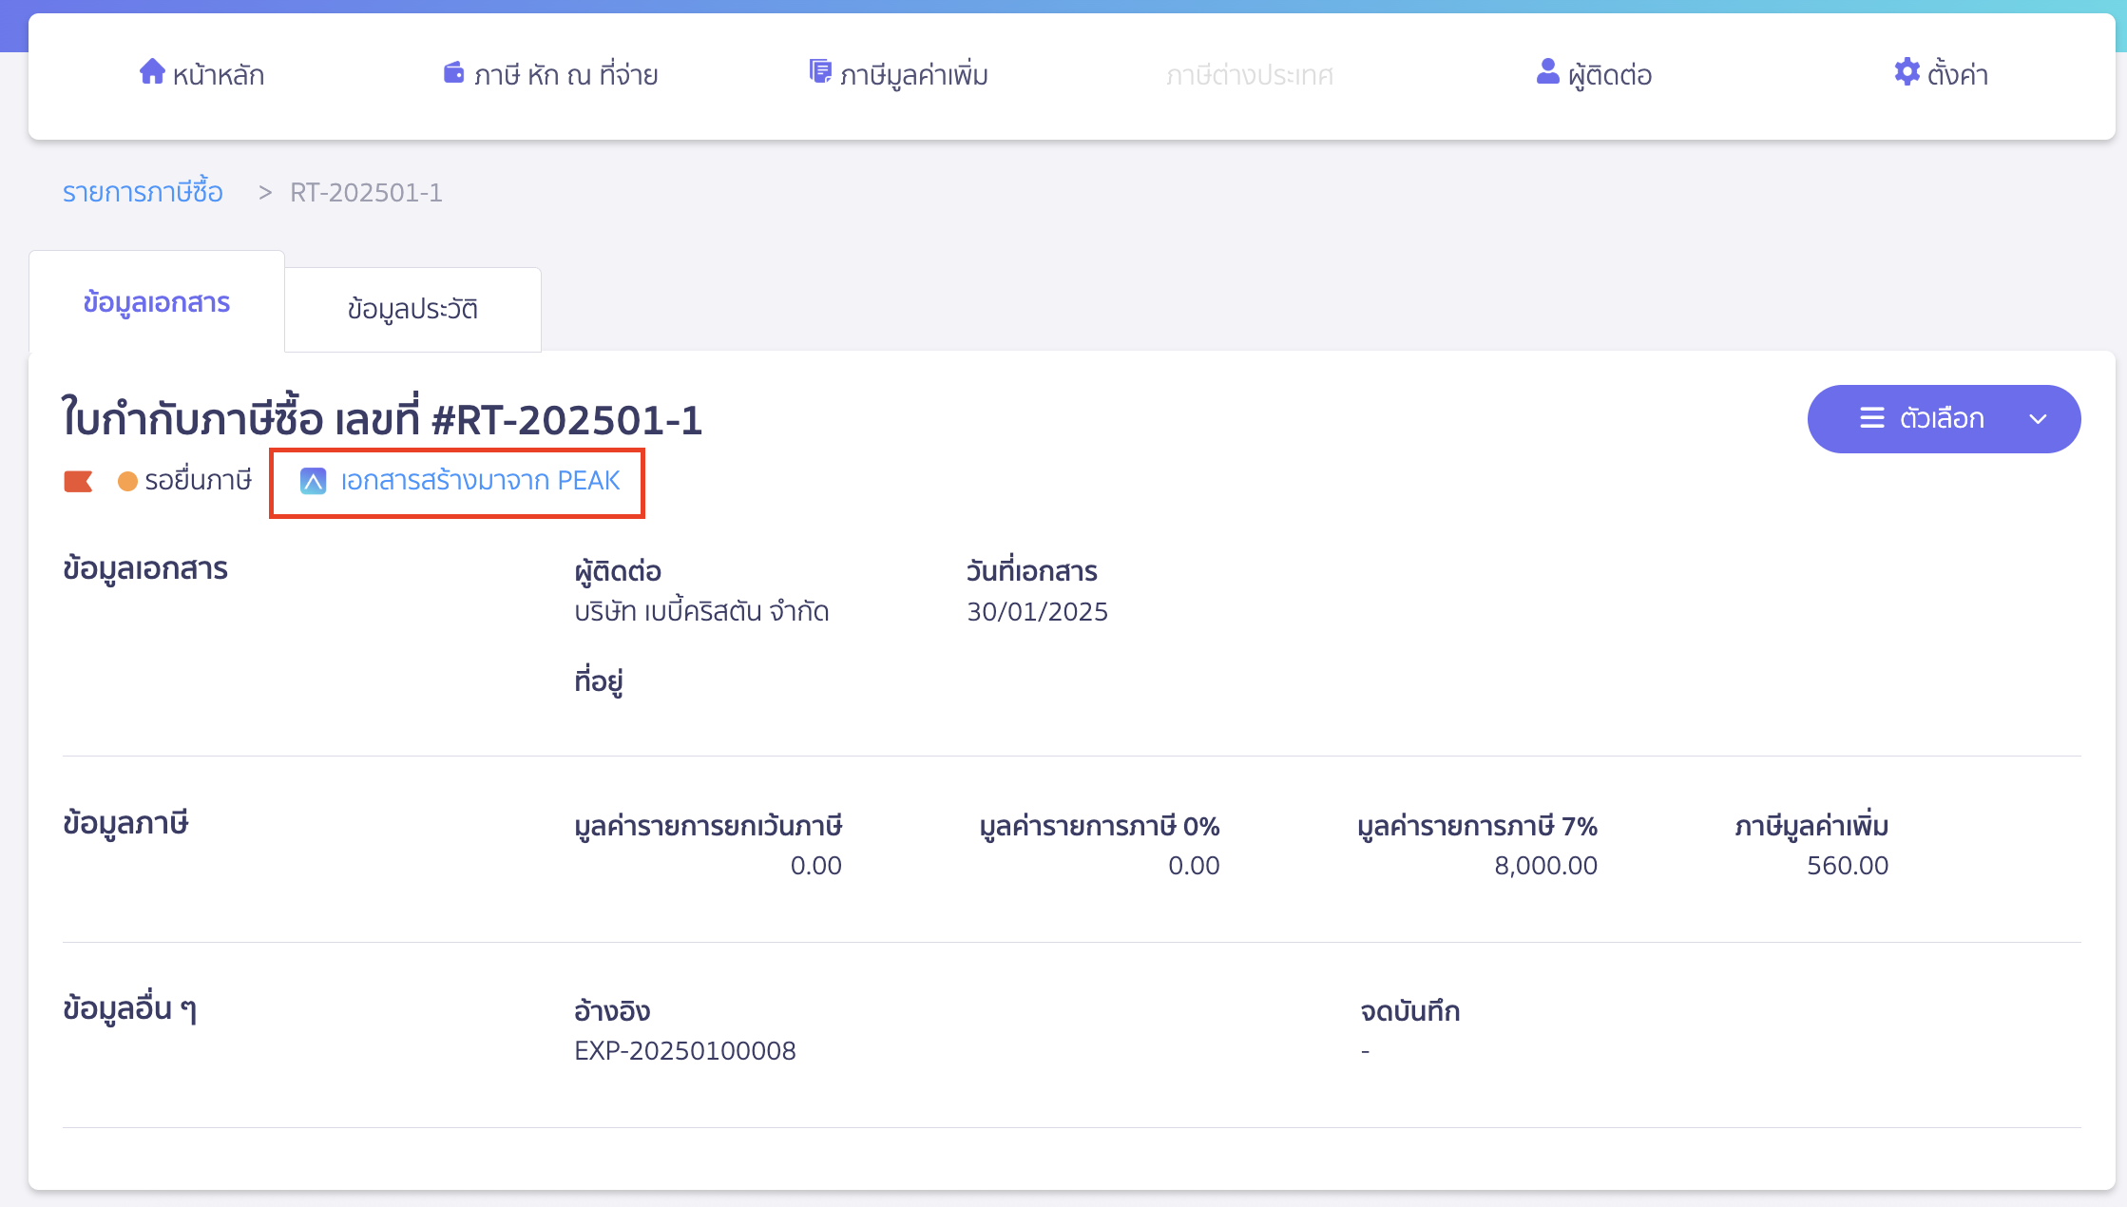Image resolution: width=2127 pixels, height=1207 pixels.
Task: Click the RT-202501-1 breadcrumb entry
Action: coord(366,191)
